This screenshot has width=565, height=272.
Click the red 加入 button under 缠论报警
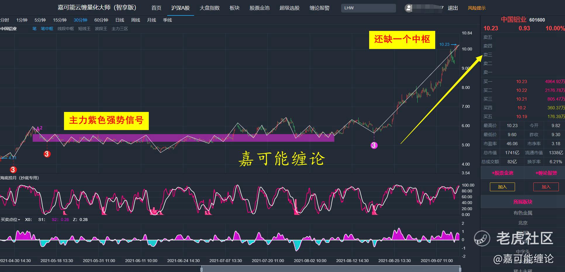tap(546, 187)
